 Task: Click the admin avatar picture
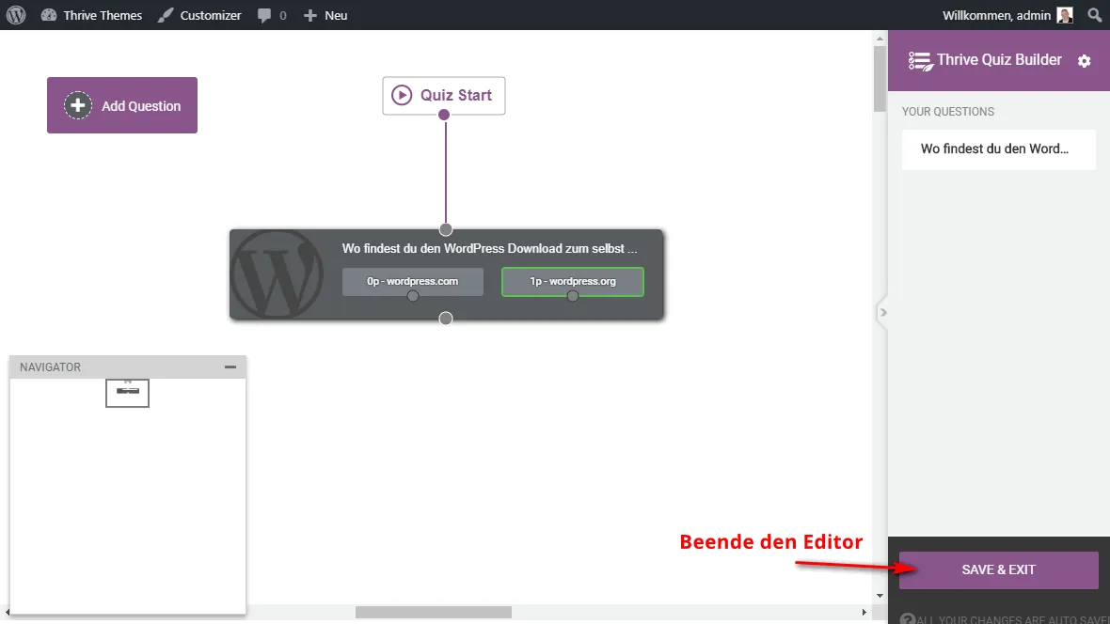click(1065, 15)
